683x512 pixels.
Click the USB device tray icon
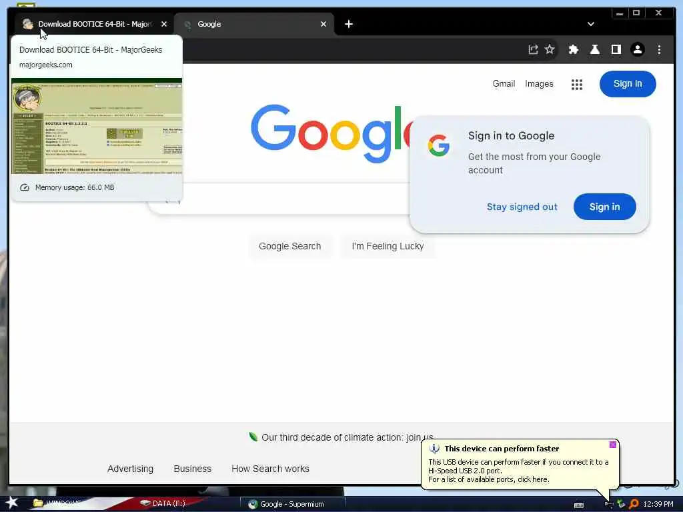tap(609, 504)
